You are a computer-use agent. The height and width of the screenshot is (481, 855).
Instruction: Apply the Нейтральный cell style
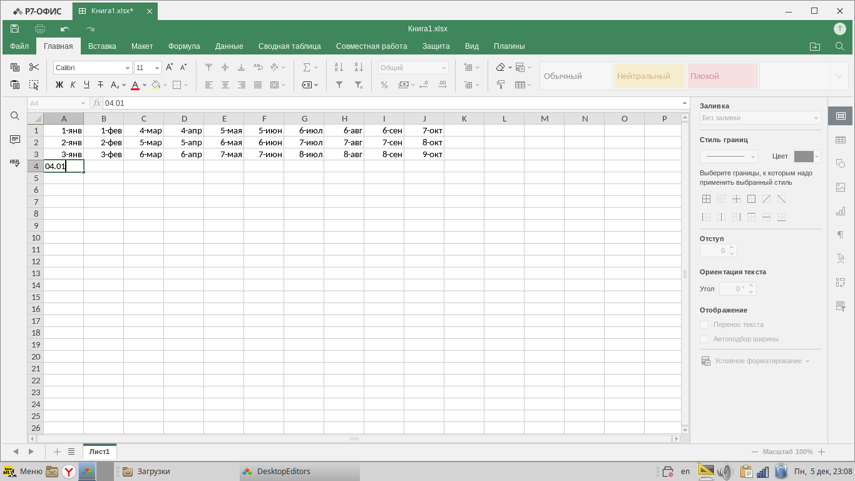click(650, 76)
